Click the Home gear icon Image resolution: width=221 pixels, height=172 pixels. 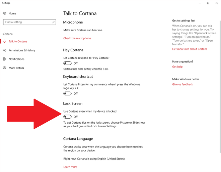[5, 13]
